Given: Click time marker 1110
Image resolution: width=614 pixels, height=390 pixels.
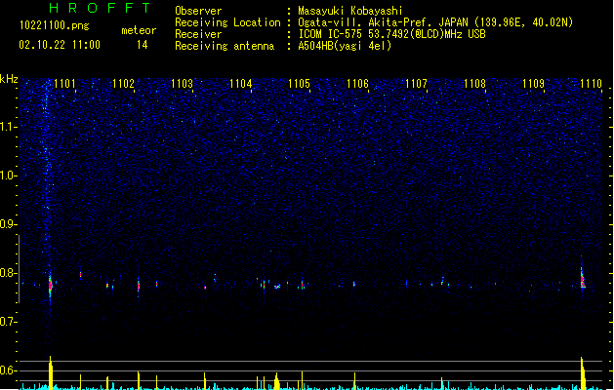Looking at the screenshot, I should pos(591,84).
